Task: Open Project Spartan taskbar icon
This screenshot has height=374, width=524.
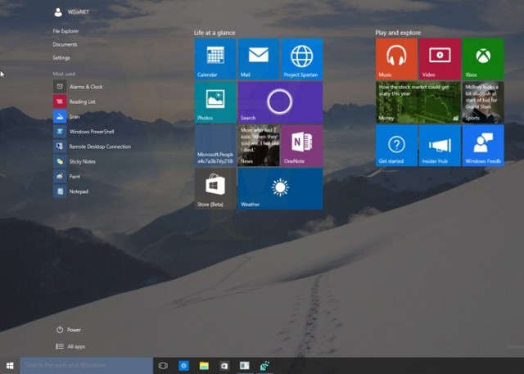Action: pos(183,366)
